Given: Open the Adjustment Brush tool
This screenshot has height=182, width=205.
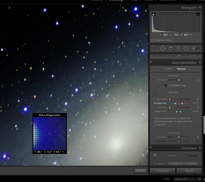Looking at the screenshot, I should click(x=196, y=48).
